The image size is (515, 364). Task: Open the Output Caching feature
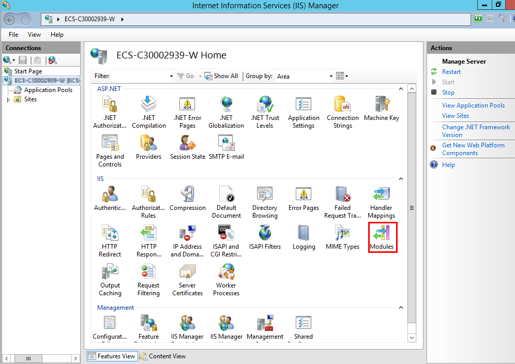[x=110, y=280]
